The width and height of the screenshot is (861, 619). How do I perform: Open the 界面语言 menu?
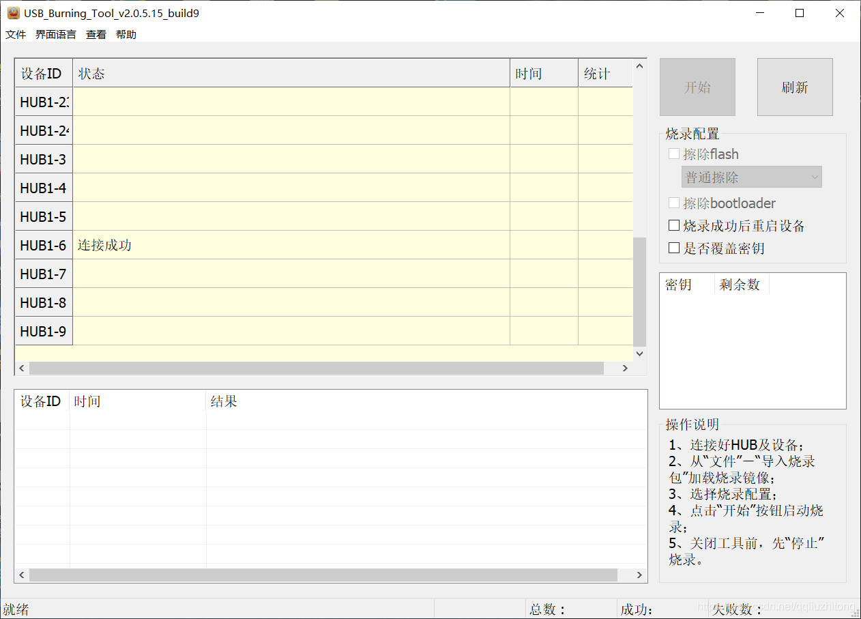[55, 34]
